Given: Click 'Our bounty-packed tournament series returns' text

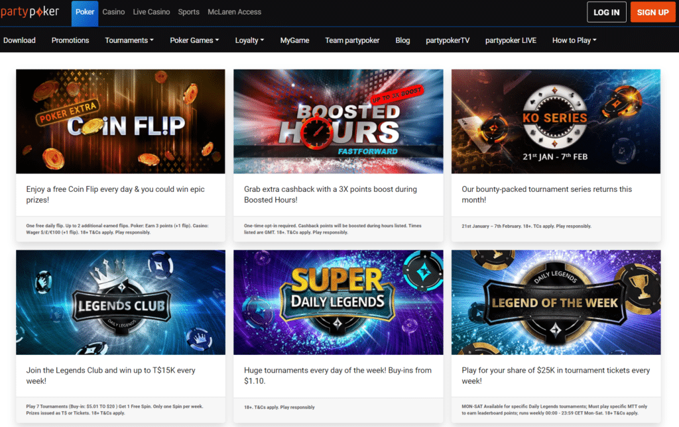Looking at the screenshot, I should [x=546, y=195].
